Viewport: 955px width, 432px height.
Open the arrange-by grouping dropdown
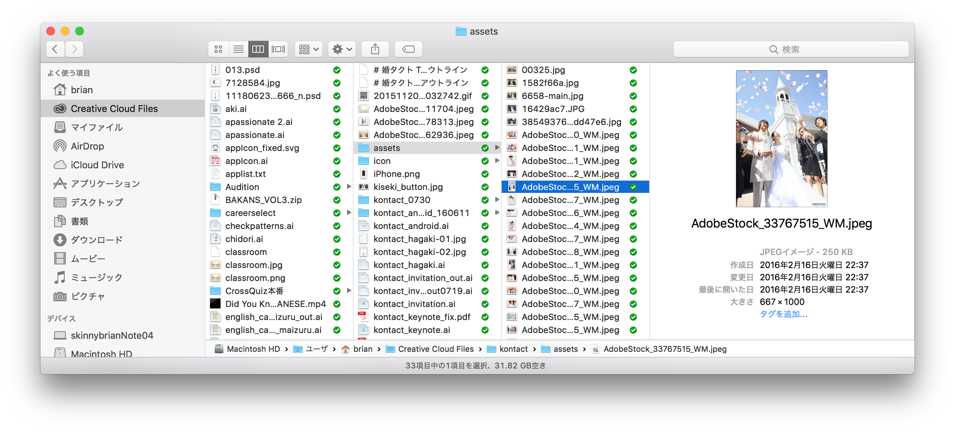[x=308, y=49]
